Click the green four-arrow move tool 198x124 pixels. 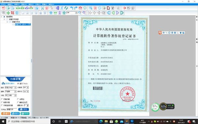8,13
